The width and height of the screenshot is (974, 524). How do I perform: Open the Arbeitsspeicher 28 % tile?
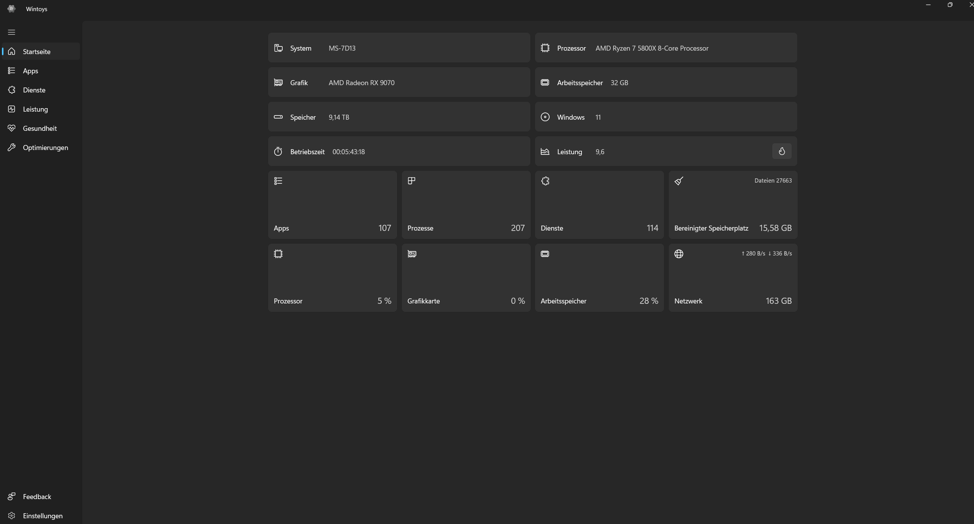599,278
